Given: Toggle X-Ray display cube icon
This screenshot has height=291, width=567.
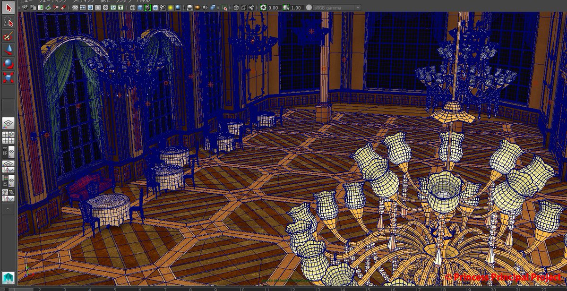Looking at the screenshot, I should (236, 8).
